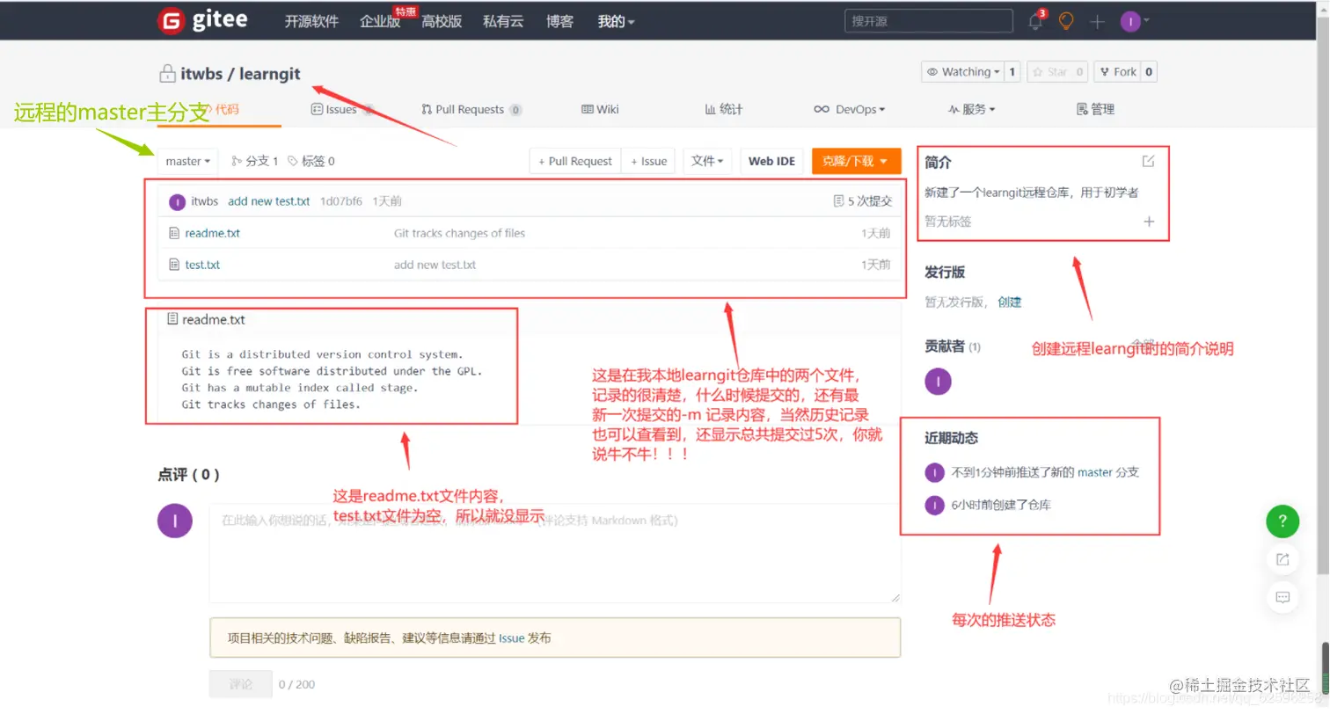Click inside the comment input box
Image resolution: width=1330 pixels, height=714 pixels.
point(554,552)
